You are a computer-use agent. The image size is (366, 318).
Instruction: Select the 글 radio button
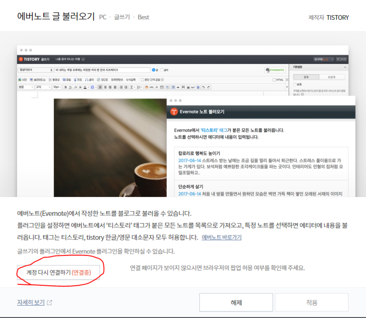(153, 70)
